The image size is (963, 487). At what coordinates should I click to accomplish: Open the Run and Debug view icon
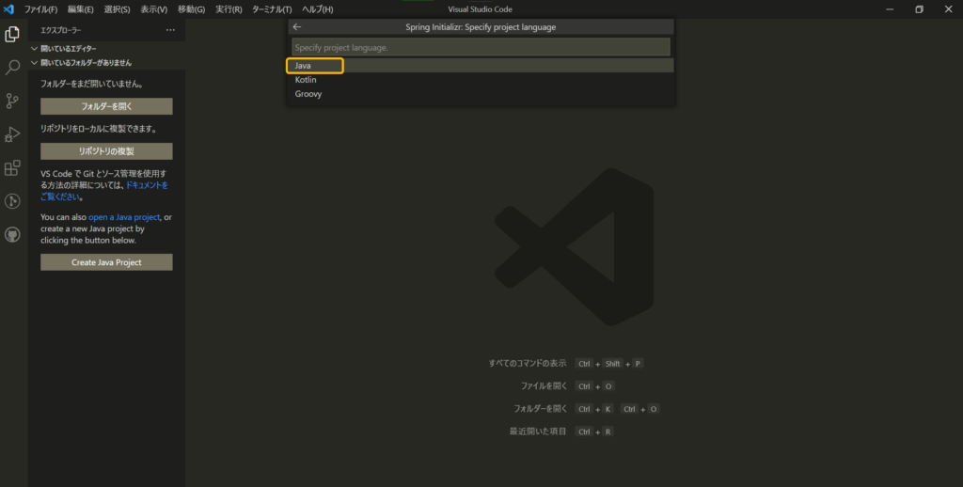[12, 134]
